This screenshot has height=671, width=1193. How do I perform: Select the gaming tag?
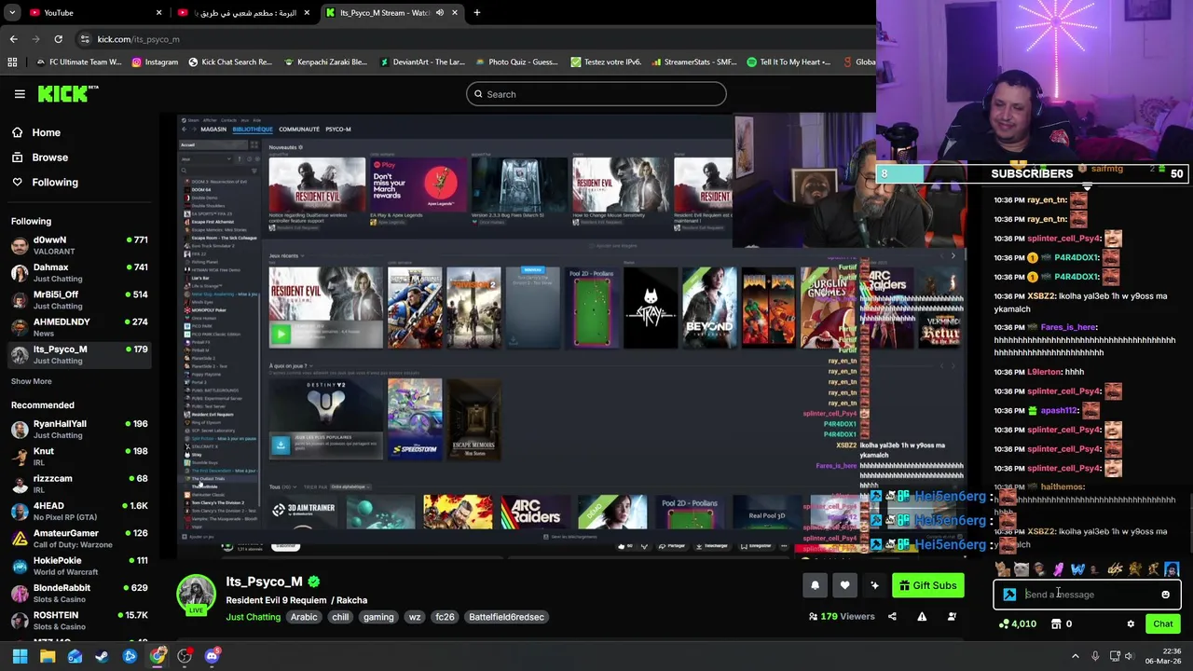[378, 617]
